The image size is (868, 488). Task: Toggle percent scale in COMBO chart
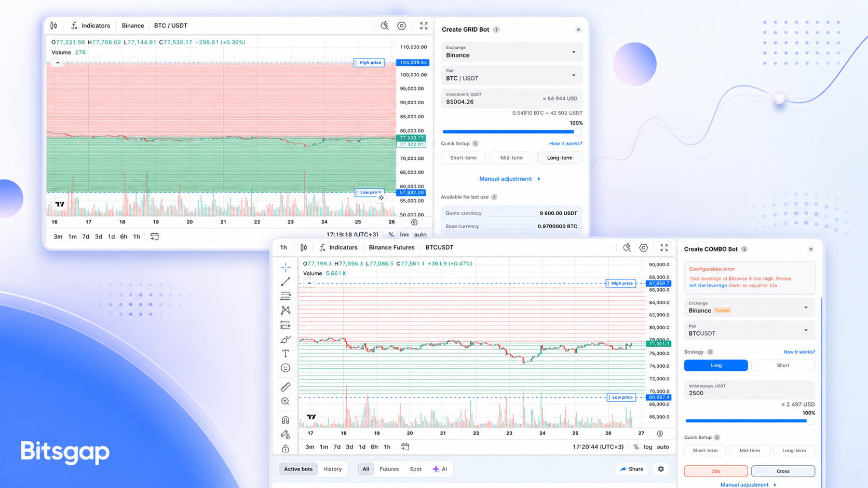pyautogui.click(x=636, y=447)
